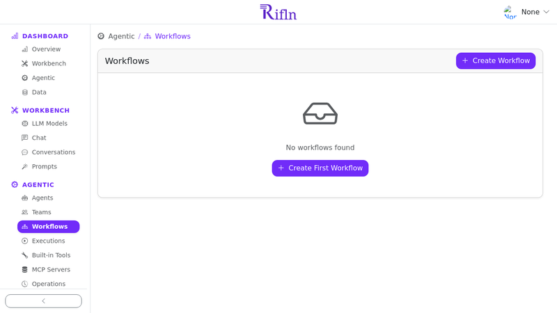The height and width of the screenshot is (313, 557).
Task: Click the Create Workflow button
Action: [496, 61]
